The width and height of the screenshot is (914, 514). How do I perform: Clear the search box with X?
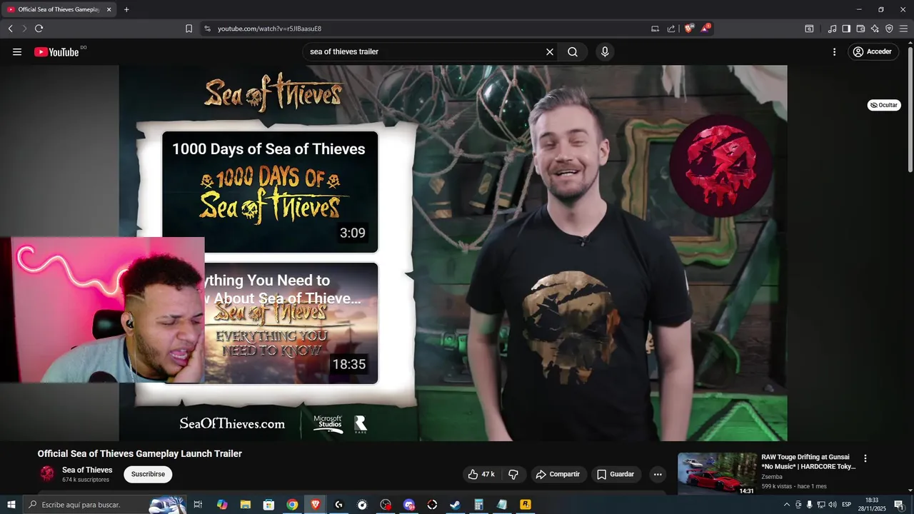pyautogui.click(x=550, y=51)
